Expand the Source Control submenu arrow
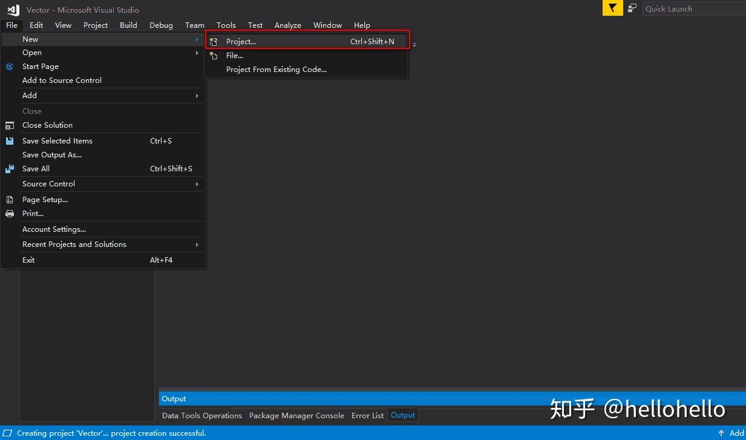The width and height of the screenshot is (746, 440). coord(197,184)
